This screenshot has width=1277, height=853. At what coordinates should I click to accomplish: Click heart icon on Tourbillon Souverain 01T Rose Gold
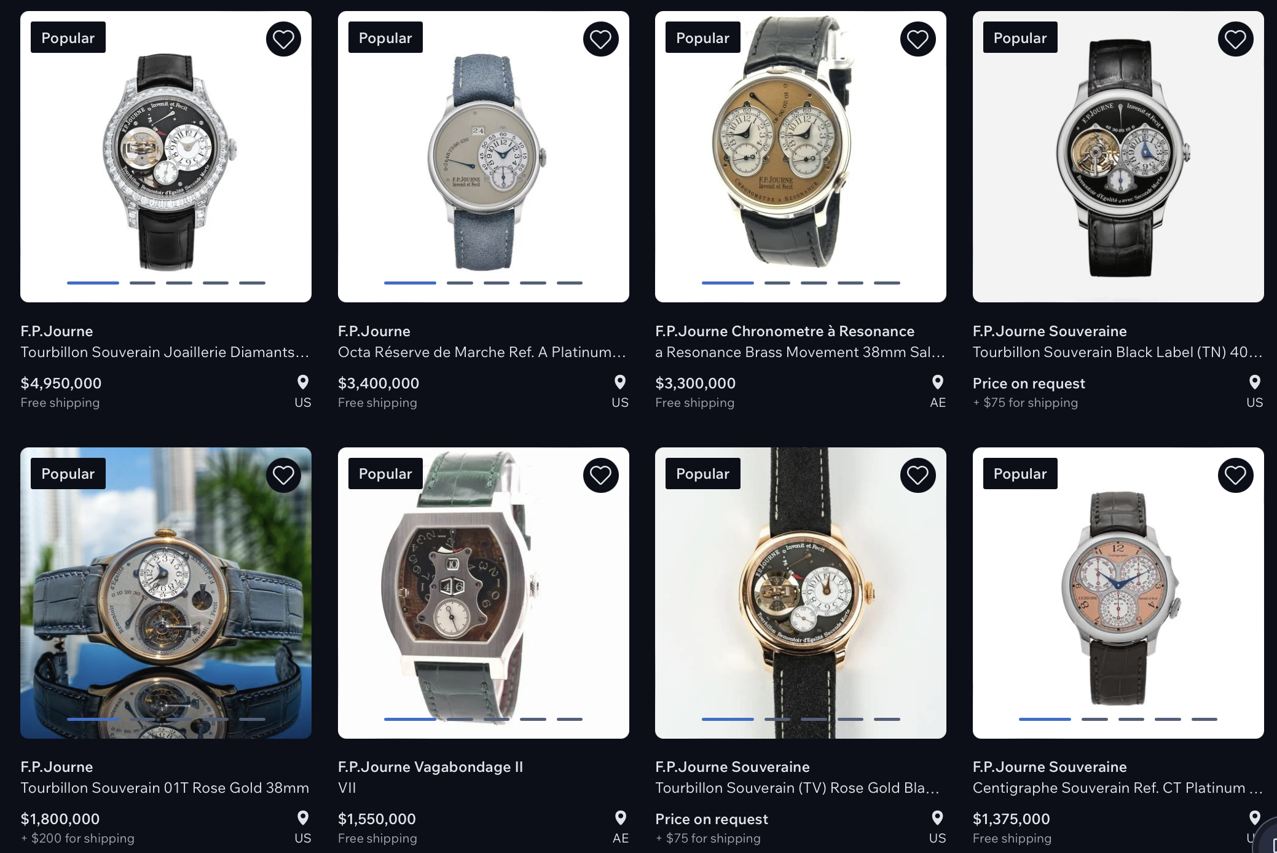click(283, 475)
